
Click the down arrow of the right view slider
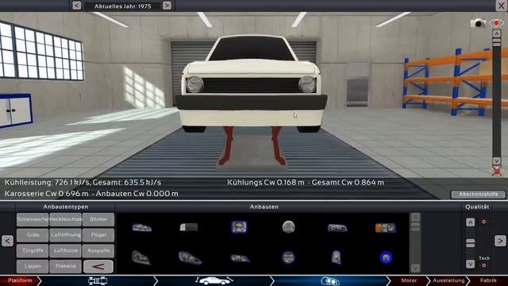[496, 161]
